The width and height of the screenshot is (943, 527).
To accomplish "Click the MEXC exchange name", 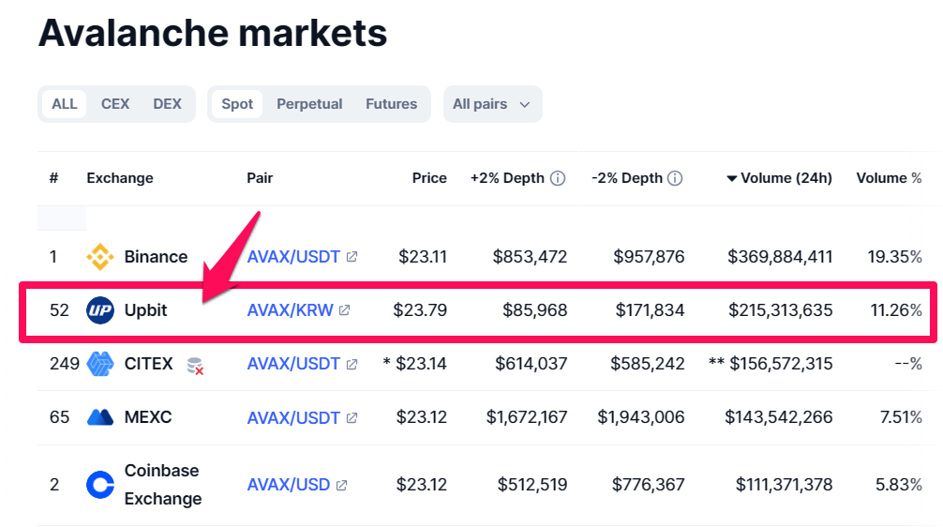I will [x=148, y=417].
